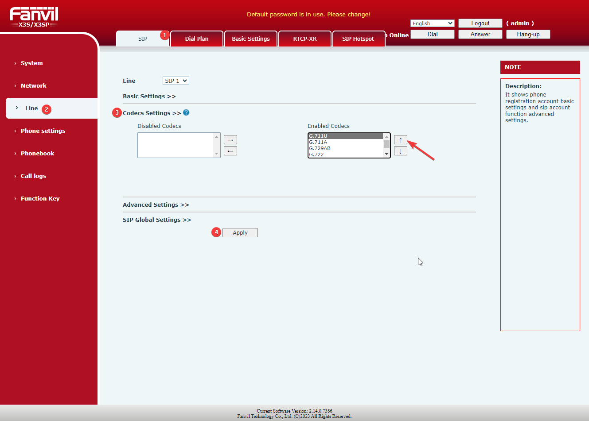The height and width of the screenshot is (421, 589).
Task: Open the Line SIP 1 dropdown
Action: [176, 81]
